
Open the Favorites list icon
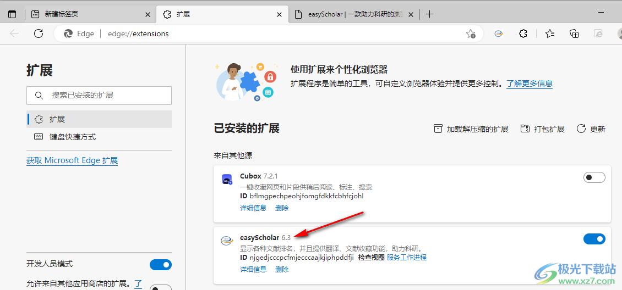point(550,34)
